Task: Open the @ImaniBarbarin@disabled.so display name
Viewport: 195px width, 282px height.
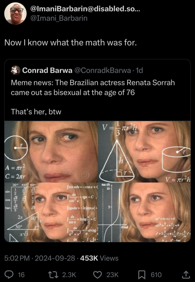Action: point(85,9)
